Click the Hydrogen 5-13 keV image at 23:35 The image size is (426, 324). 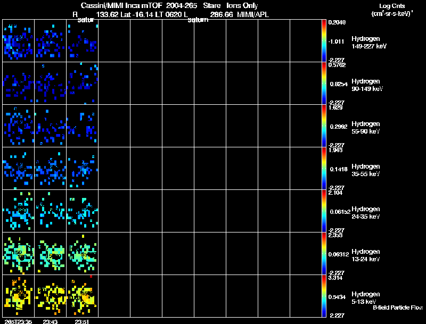point(19,296)
